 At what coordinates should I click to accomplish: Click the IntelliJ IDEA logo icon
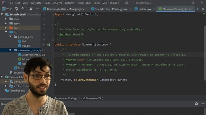[4, 3]
